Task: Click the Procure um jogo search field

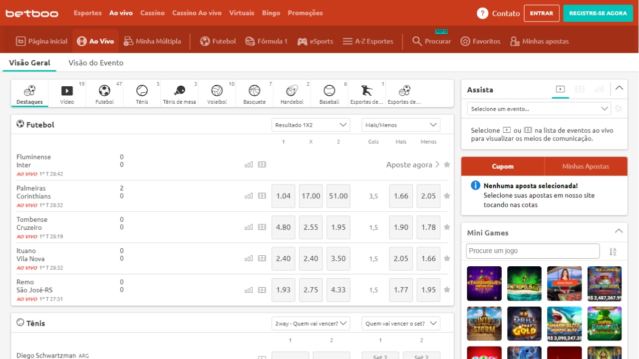Action: pos(533,251)
